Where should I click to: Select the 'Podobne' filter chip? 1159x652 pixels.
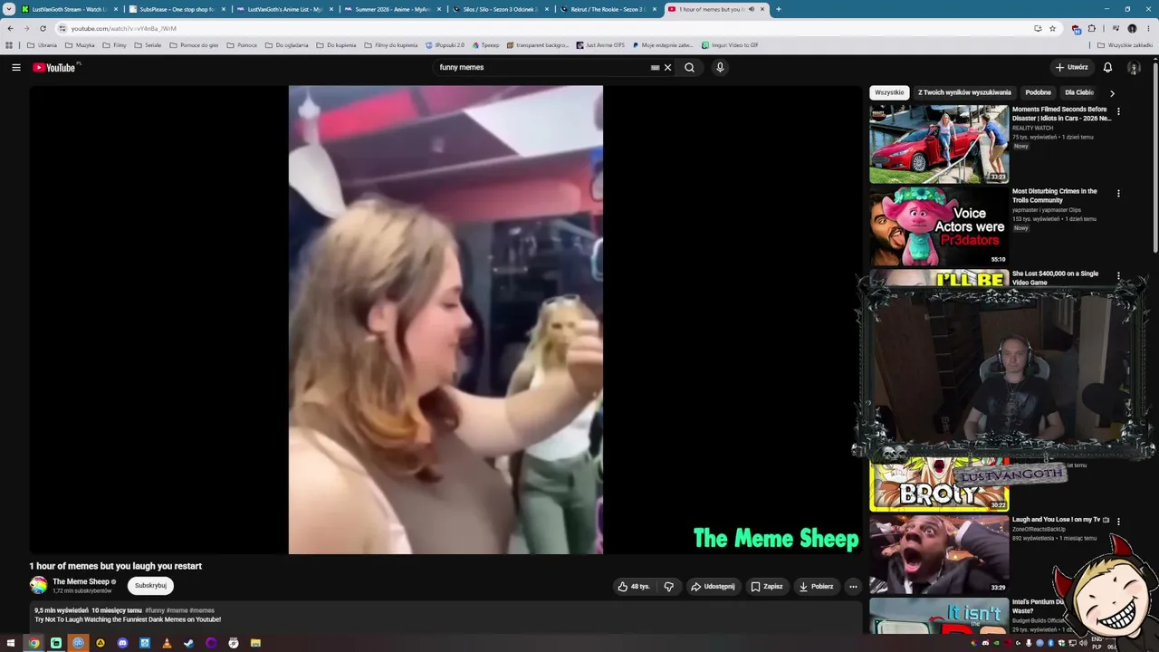[1038, 92]
